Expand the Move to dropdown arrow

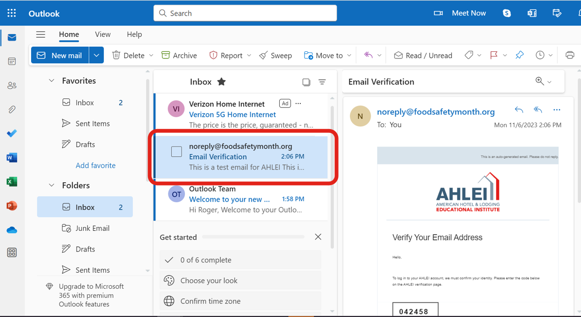point(349,56)
